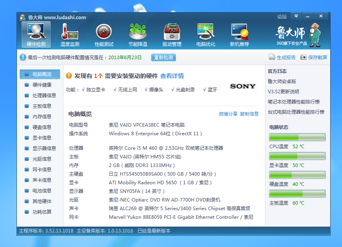The height and width of the screenshot is (247, 342).
Task: Click the 瑞昱 ALC269 sound card text
Action: click(x=179, y=209)
